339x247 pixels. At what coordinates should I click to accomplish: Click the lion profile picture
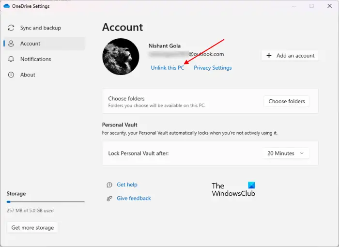click(x=121, y=57)
